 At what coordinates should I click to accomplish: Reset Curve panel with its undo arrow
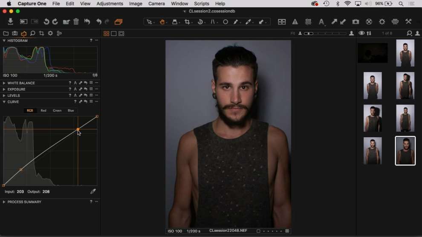coord(86,102)
